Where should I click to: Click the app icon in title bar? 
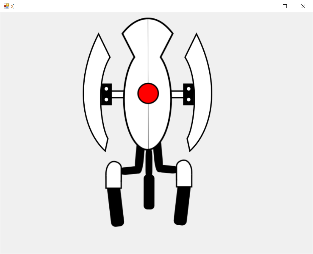click(x=6, y=6)
